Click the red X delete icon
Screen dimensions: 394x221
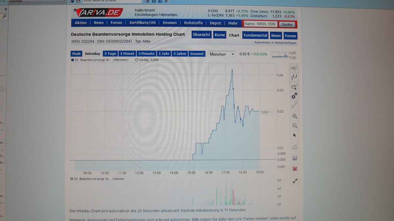click(x=295, y=169)
